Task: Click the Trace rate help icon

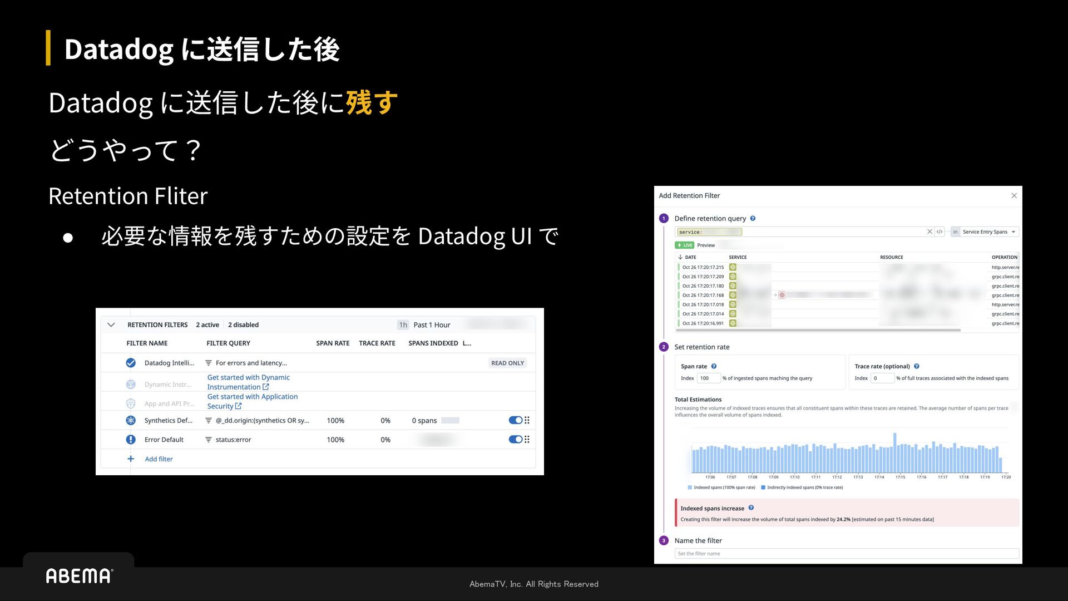Action: tap(917, 366)
